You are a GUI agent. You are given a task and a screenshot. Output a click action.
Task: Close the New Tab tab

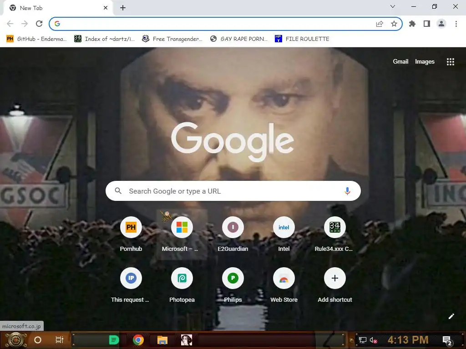[106, 8]
